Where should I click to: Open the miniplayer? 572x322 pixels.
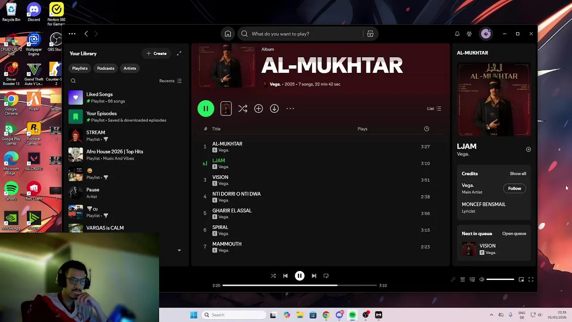pyautogui.click(x=521, y=280)
